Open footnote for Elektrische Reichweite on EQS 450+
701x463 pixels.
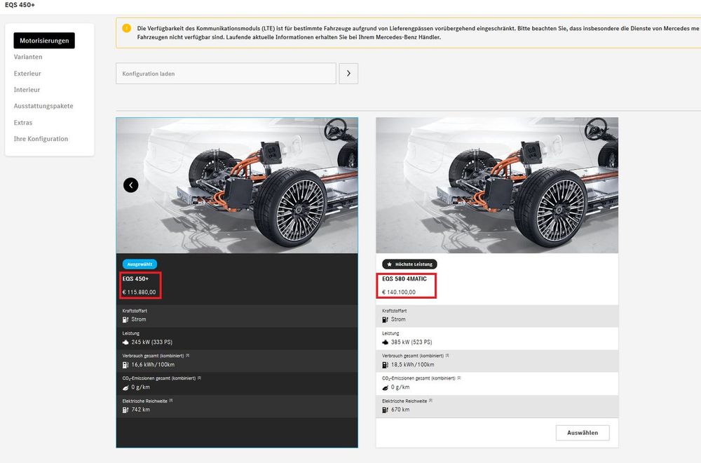pos(171,401)
